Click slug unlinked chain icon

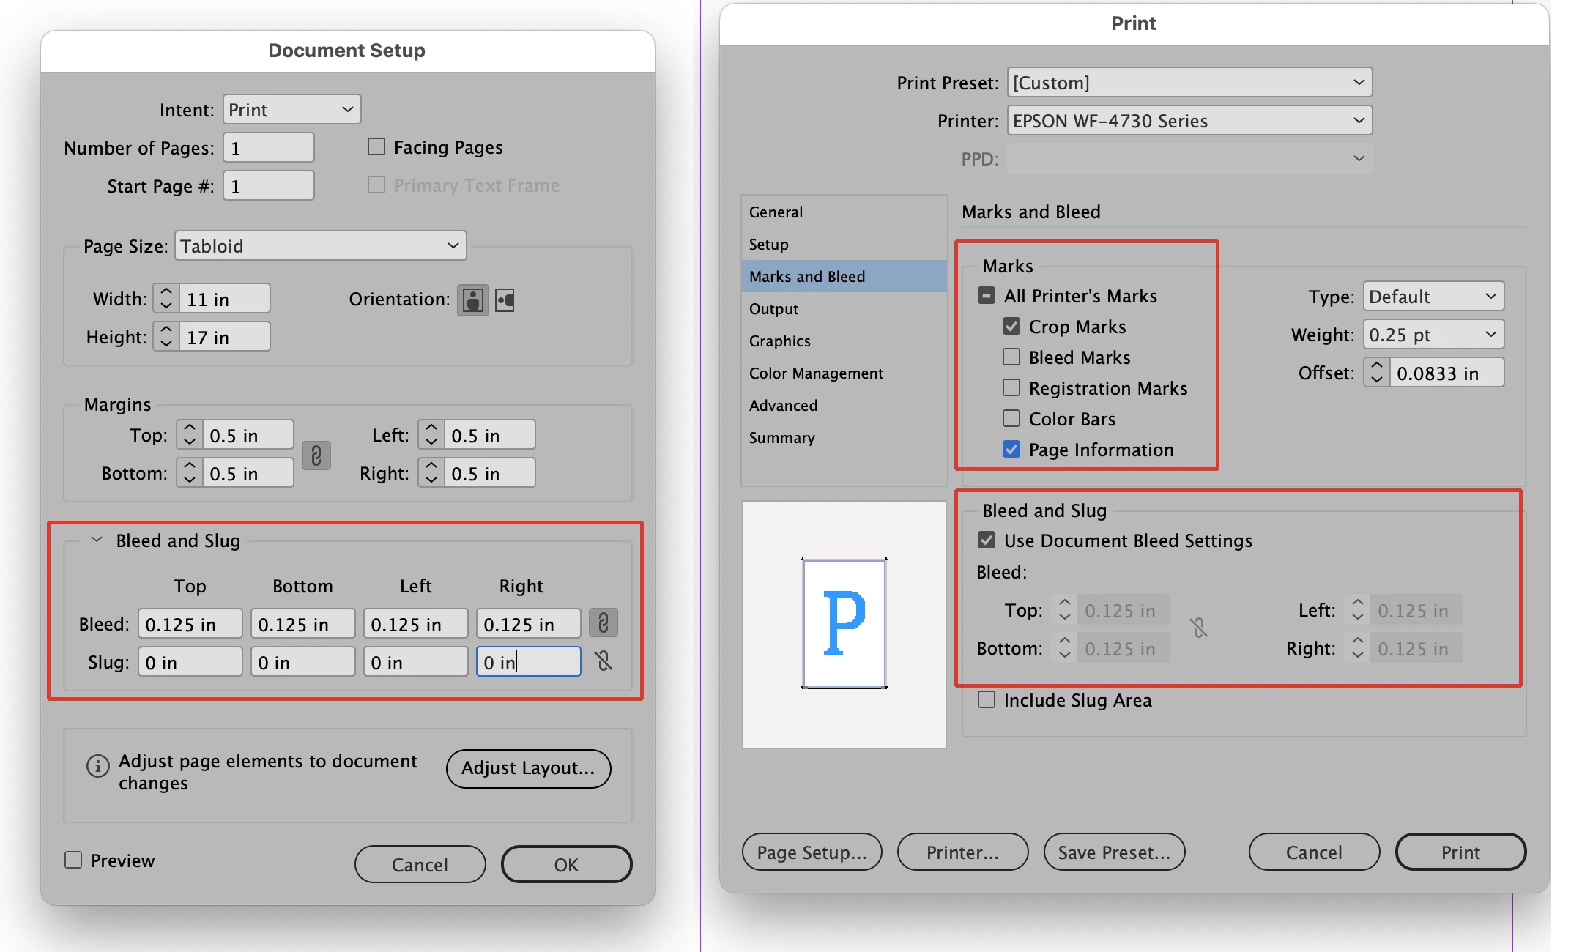tap(604, 662)
